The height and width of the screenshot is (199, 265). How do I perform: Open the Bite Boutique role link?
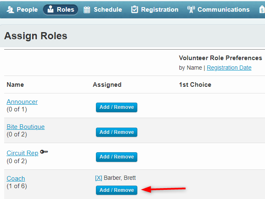click(x=26, y=127)
